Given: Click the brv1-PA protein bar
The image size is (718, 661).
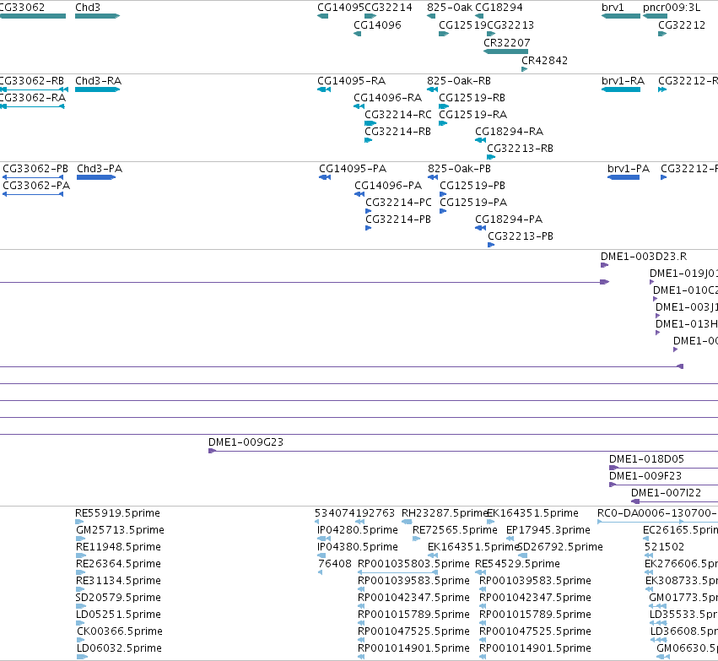Looking at the screenshot, I should (624, 177).
